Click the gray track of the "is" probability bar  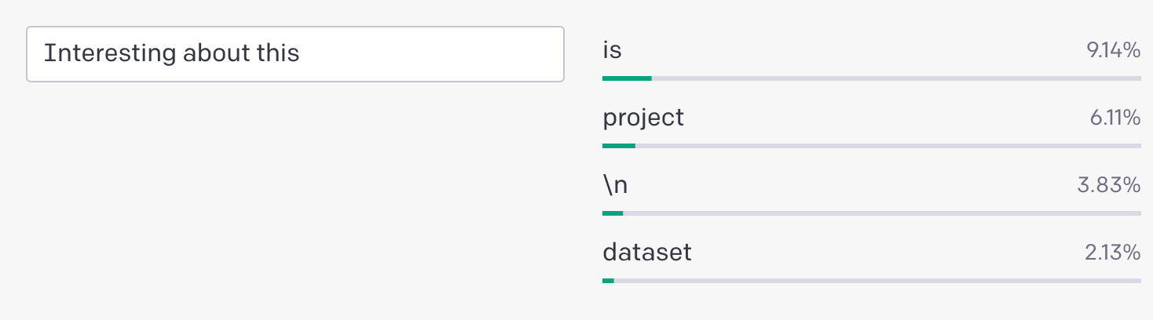(895, 78)
